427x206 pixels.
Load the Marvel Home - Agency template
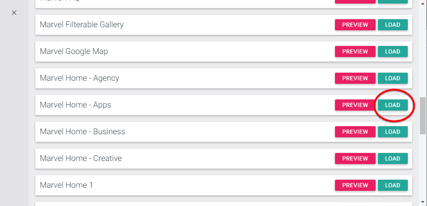tap(393, 78)
